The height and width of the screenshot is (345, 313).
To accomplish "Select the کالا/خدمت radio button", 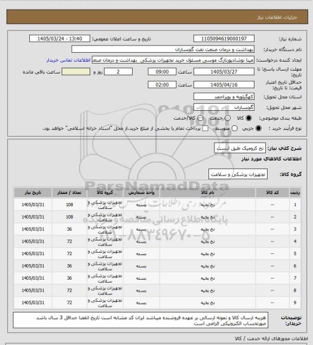I will click(200, 118).
